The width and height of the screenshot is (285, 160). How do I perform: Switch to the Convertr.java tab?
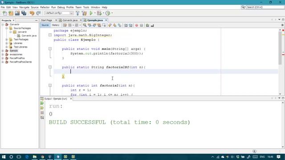[70, 20]
